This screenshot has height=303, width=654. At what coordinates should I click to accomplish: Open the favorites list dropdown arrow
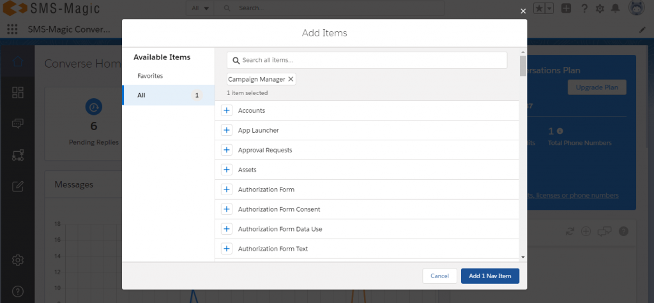(550, 8)
